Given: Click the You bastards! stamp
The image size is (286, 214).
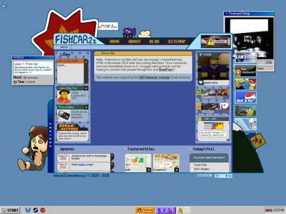Looking at the screenshot, I should pyautogui.click(x=246, y=71).
